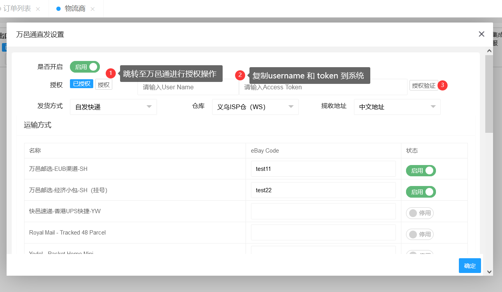Click eBay Code field for 快邑速递-香港UPS快捷-YW
This screenshot has height=292, width=502.
point(323,211)
